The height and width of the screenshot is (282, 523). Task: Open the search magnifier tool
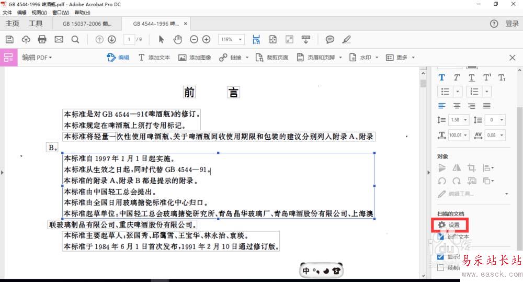coord(75,39)
